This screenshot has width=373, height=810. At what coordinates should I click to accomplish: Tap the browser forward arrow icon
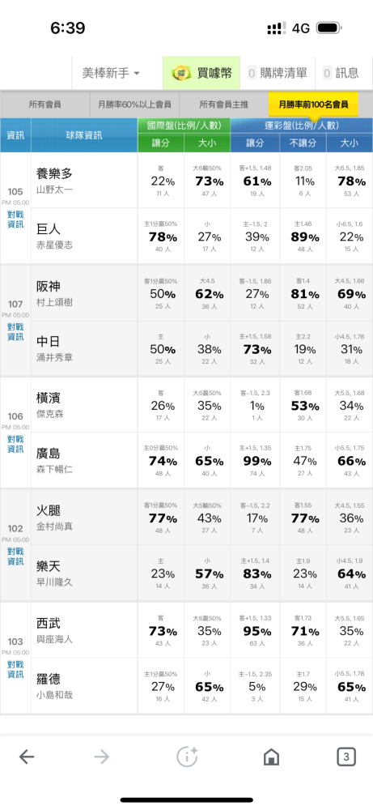(102, 757)
